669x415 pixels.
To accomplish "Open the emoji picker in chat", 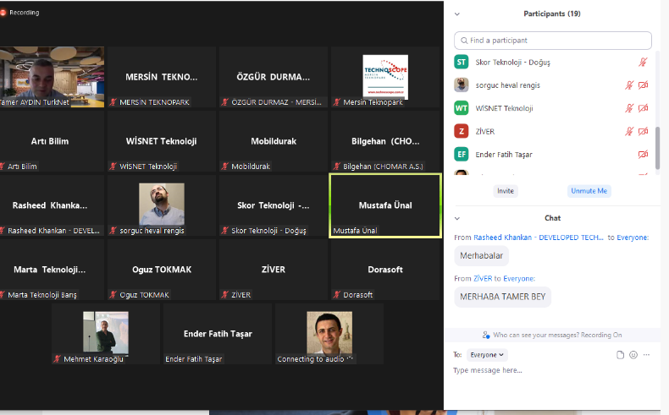I will click(633, 354).
